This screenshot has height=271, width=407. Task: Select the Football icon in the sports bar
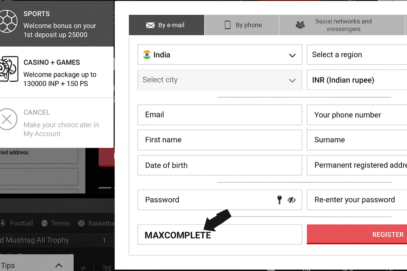pyautogui.click(x=2, y=223)
